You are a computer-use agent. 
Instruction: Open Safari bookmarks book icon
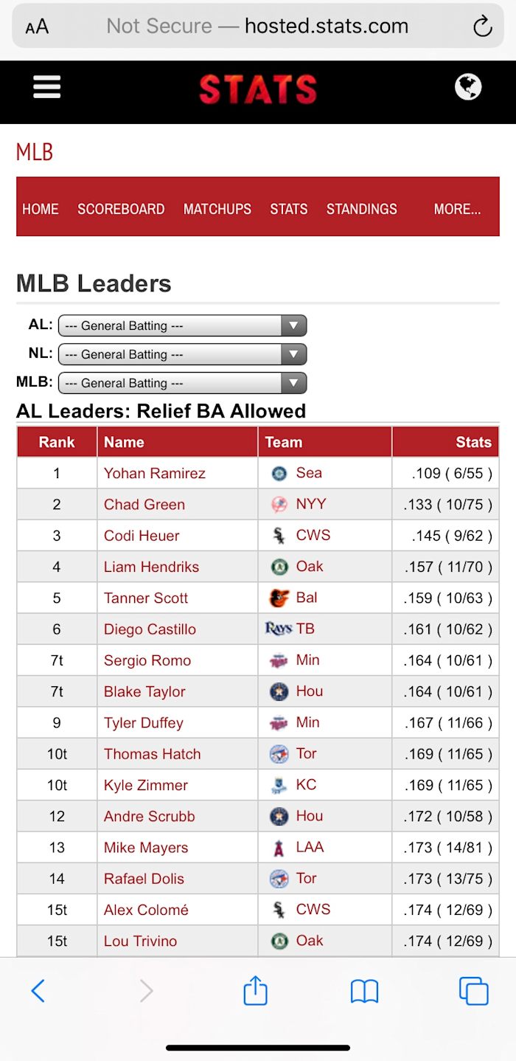pyautogui.click(x=364, y=991)
